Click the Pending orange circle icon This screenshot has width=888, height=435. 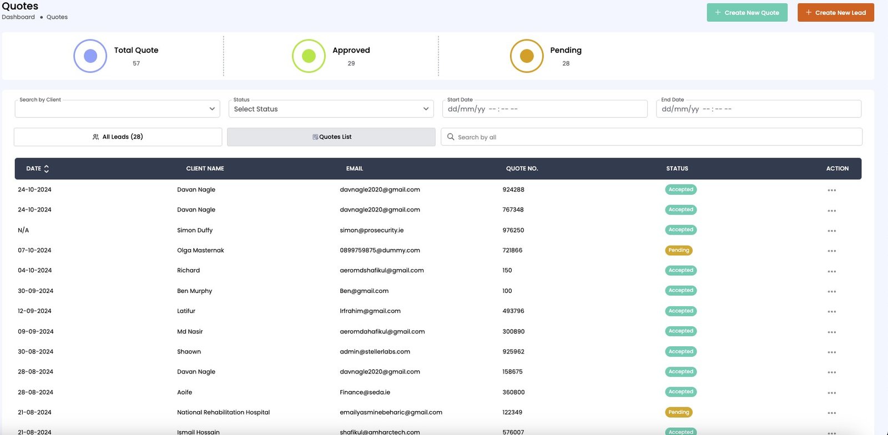click(x=527, y=56)
